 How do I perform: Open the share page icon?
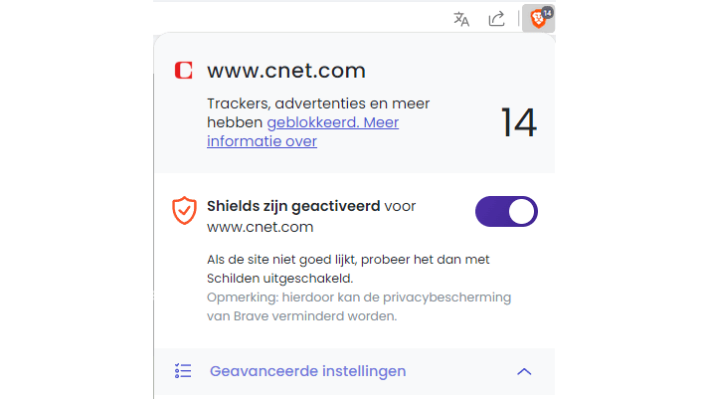[x=496, y=19]
